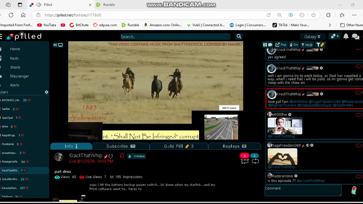Open the add pill icon in the header

[335, 36]
